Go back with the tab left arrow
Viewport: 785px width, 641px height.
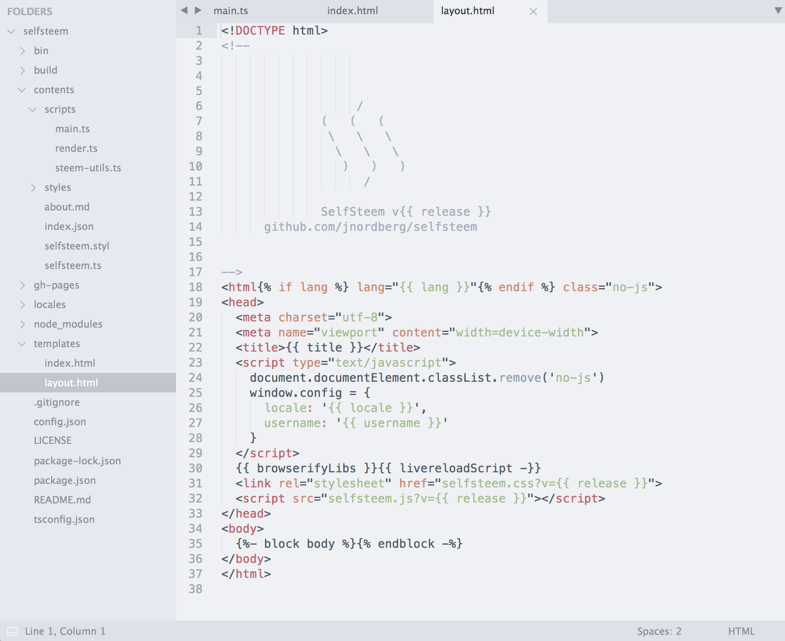click(184, 10)
